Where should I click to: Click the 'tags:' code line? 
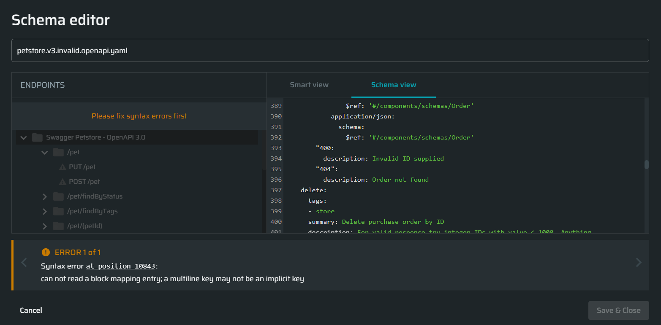click(x=318, y=201)
